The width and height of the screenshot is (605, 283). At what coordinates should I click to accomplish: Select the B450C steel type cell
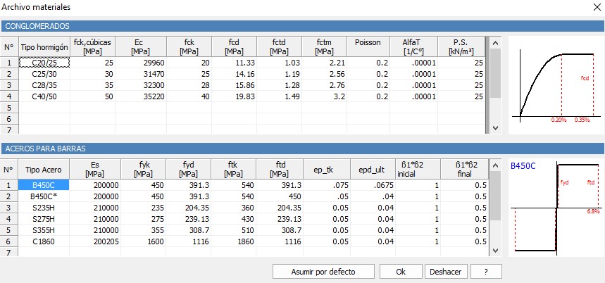44,185
